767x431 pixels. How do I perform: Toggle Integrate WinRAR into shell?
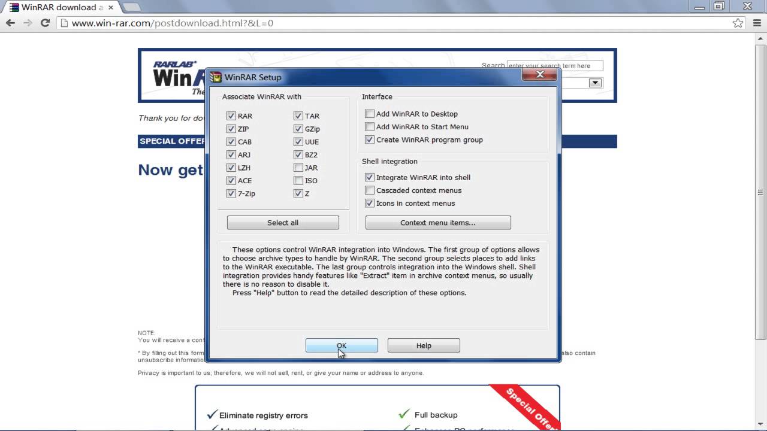point(370,177)
